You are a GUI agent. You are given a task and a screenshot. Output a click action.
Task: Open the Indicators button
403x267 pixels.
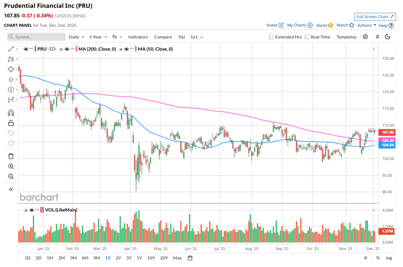click(x=138, y=37)
